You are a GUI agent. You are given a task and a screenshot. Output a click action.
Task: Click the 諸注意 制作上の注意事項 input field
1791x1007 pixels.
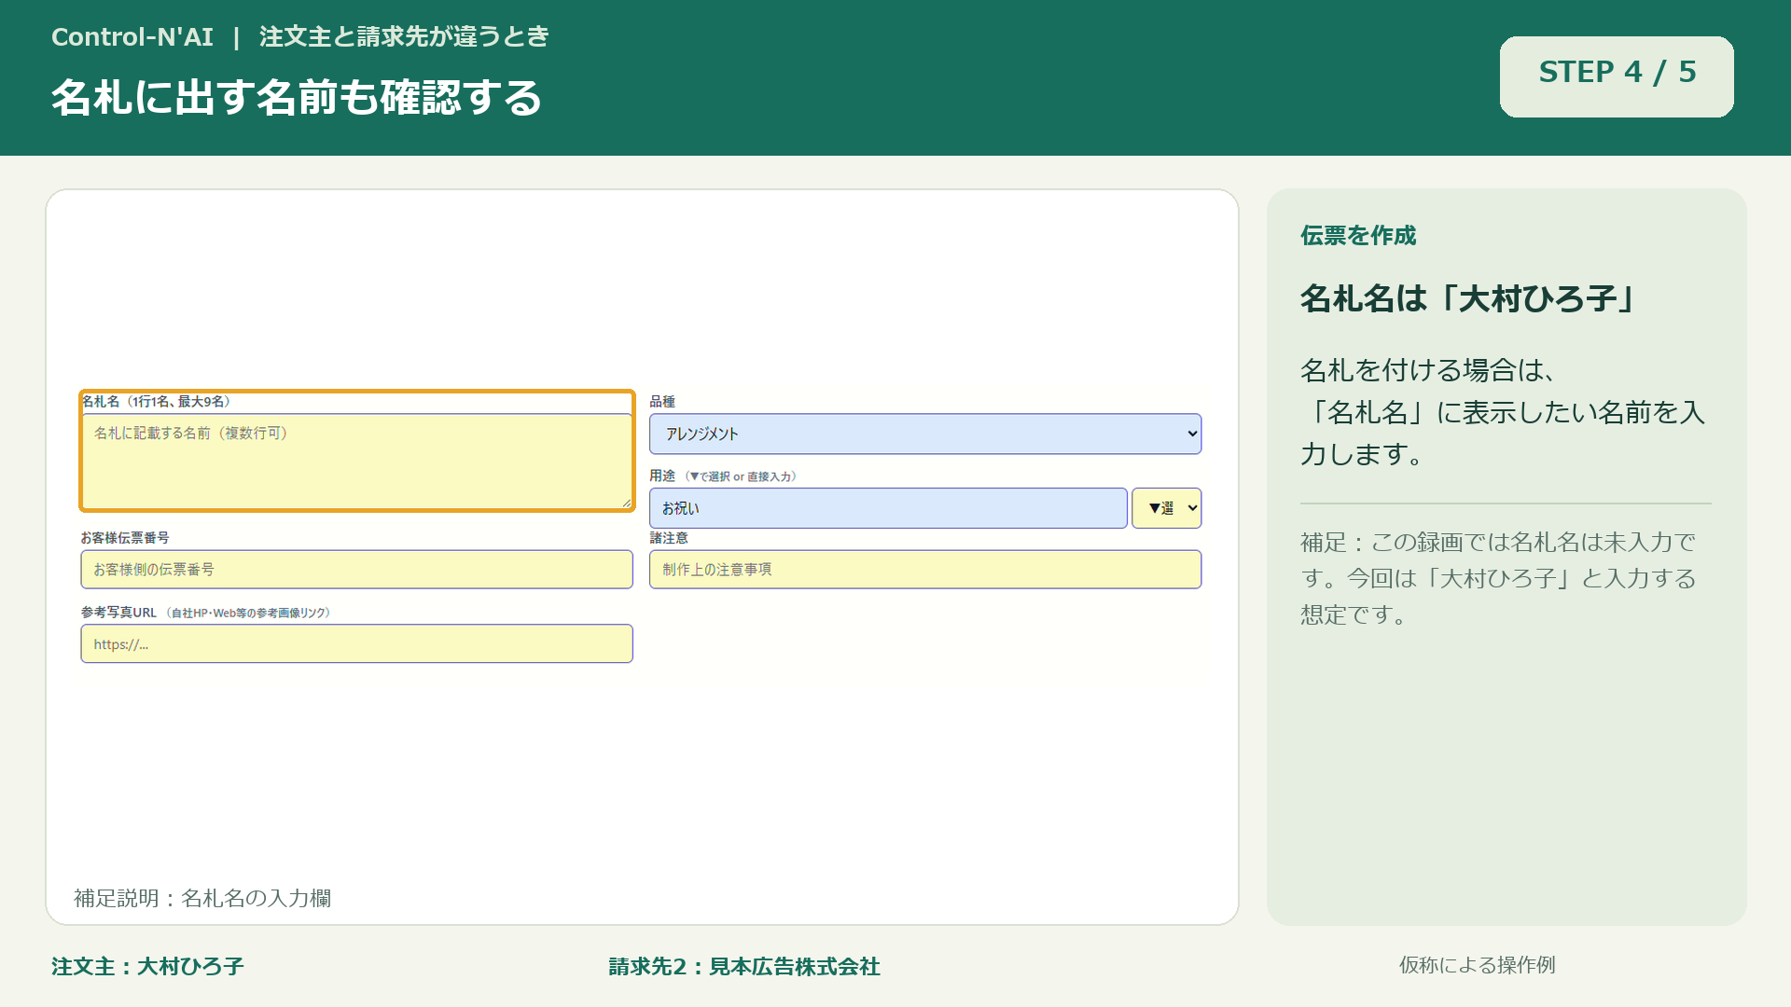pyautogui.click(x=925, y=569)
